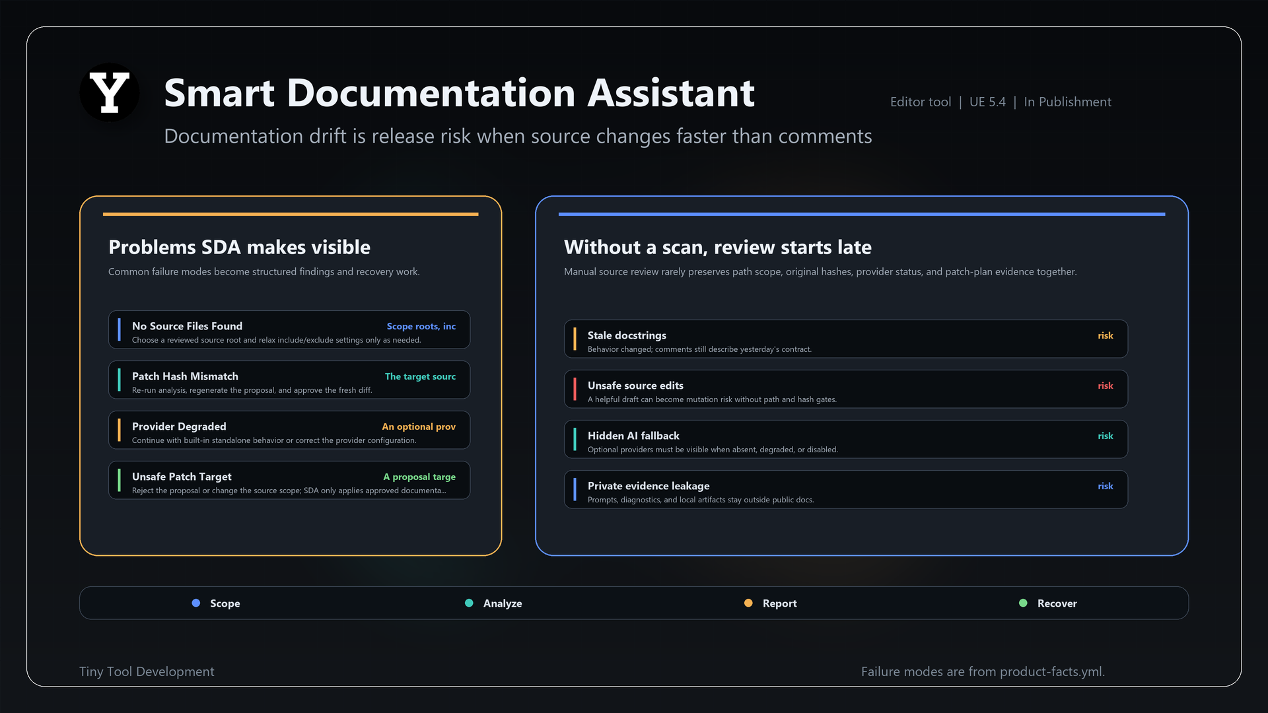Select the Analyze step label
This screenshot has height=713, width=1268.
503,603
